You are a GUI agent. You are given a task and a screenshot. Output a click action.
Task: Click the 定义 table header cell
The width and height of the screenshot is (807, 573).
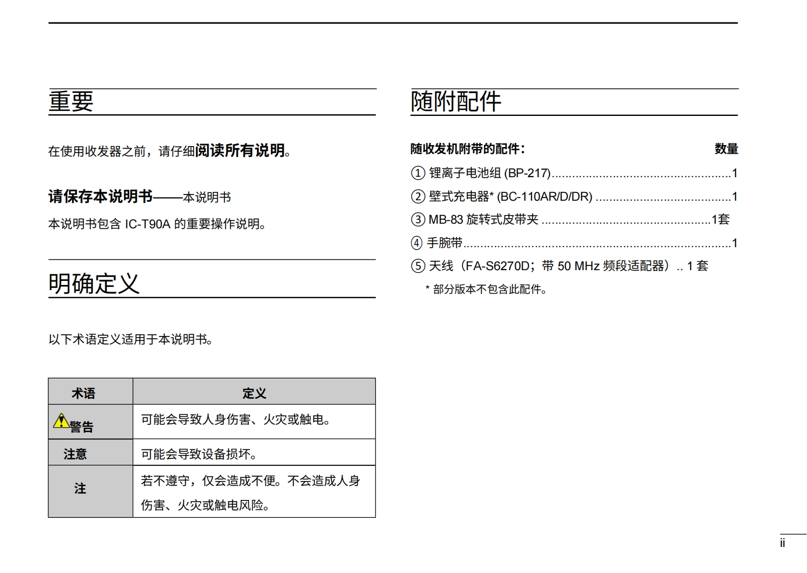click(x=254, y=393)
